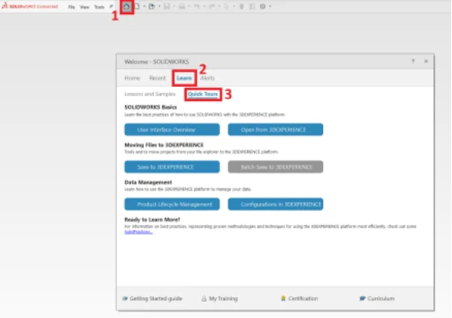Click the Print toolbar icon
The width and height of the screenshot is (452, 318).
(182, 6)
